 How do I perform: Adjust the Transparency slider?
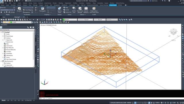(x=28, y=12)
